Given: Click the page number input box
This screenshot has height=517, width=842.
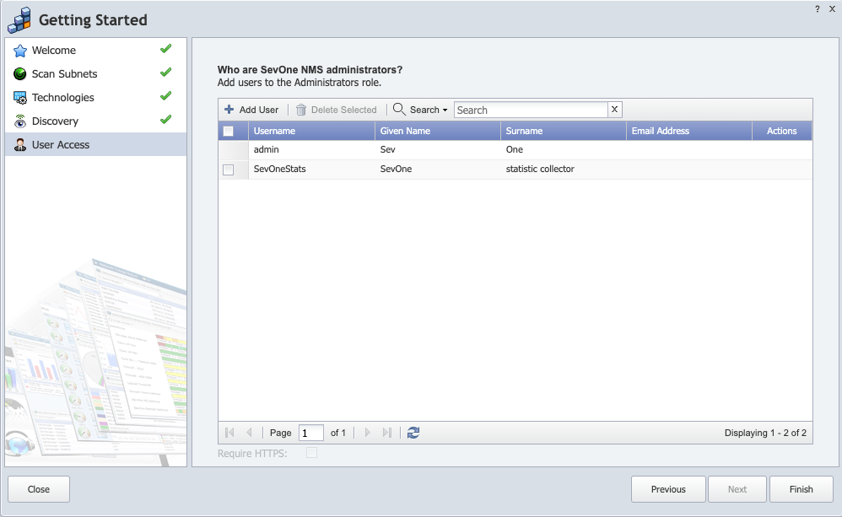Looking at the screenshot, I should pyautogui.click(x=311, y=433).
